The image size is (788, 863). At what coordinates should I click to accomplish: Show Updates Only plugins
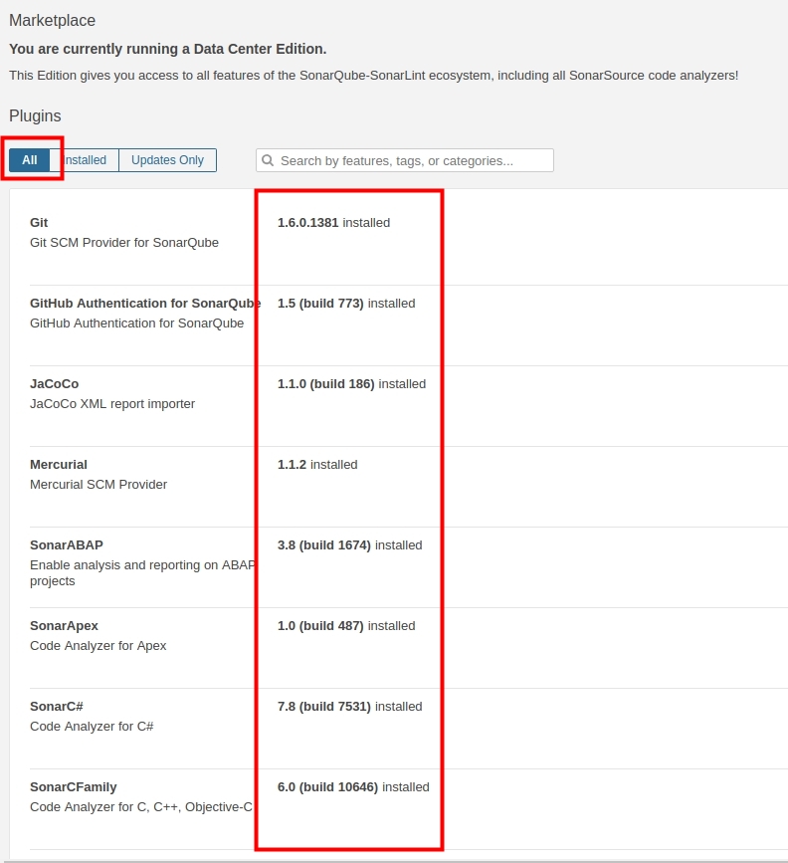point(167,160)
